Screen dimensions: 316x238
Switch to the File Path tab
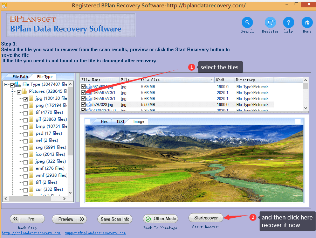20,77
